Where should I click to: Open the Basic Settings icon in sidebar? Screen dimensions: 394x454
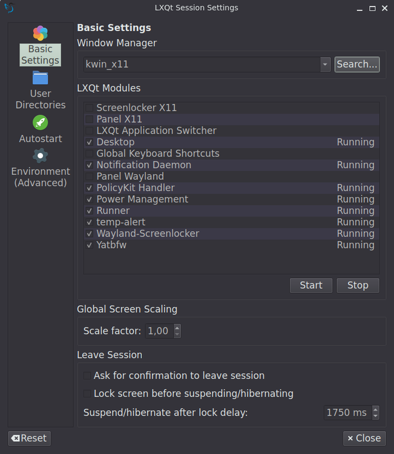[40, 34]
